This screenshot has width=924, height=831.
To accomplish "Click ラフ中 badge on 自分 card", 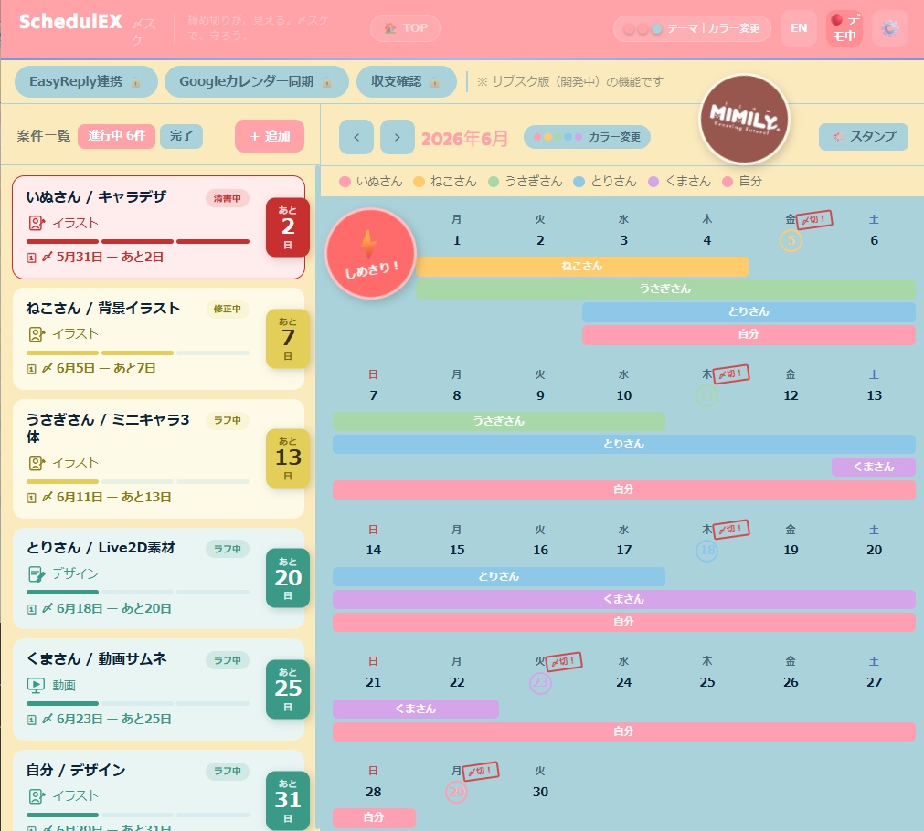I will coord(227,771).
